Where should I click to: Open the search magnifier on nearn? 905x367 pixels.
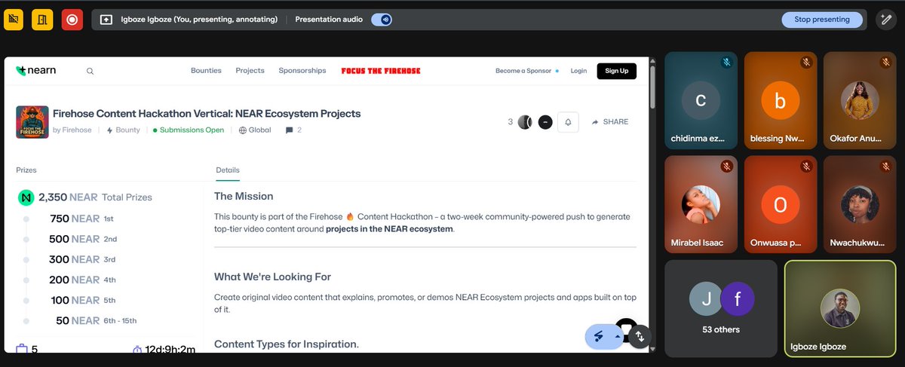(x=90, y=72)
